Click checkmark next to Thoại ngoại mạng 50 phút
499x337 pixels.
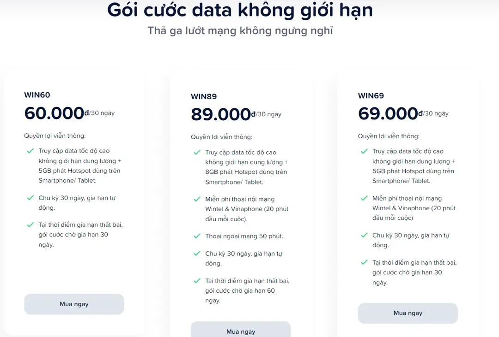197,236
